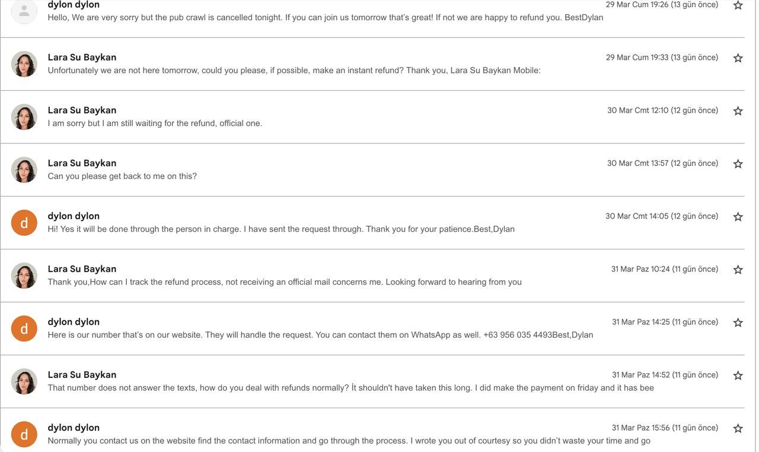Click the '29 Mar Cum 19:26' date label
This screenshot has height=452, width=759.
point(637,5)
